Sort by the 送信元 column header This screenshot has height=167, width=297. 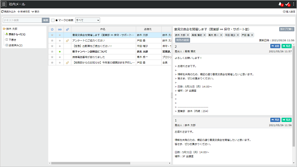point(148,29)
